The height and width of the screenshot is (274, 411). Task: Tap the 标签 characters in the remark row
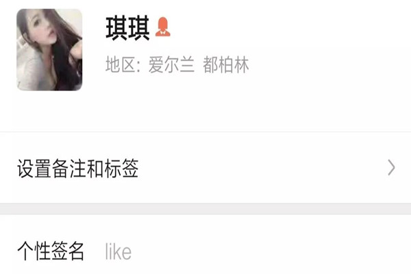click(x=121, y=169)
